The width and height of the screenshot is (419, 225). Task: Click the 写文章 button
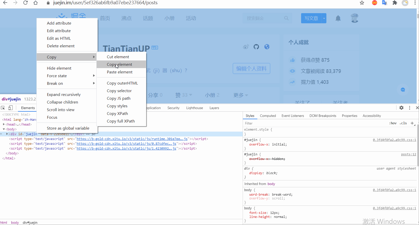(311, 18)
